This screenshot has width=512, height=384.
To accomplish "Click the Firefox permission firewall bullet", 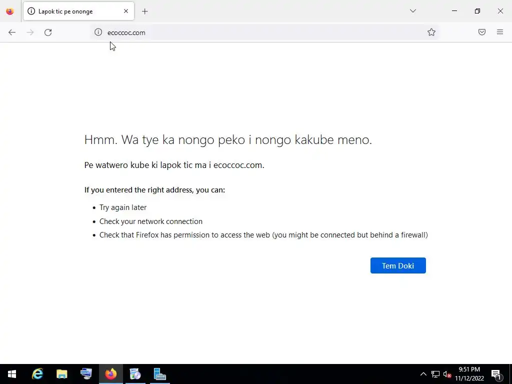I will (263, 235).
